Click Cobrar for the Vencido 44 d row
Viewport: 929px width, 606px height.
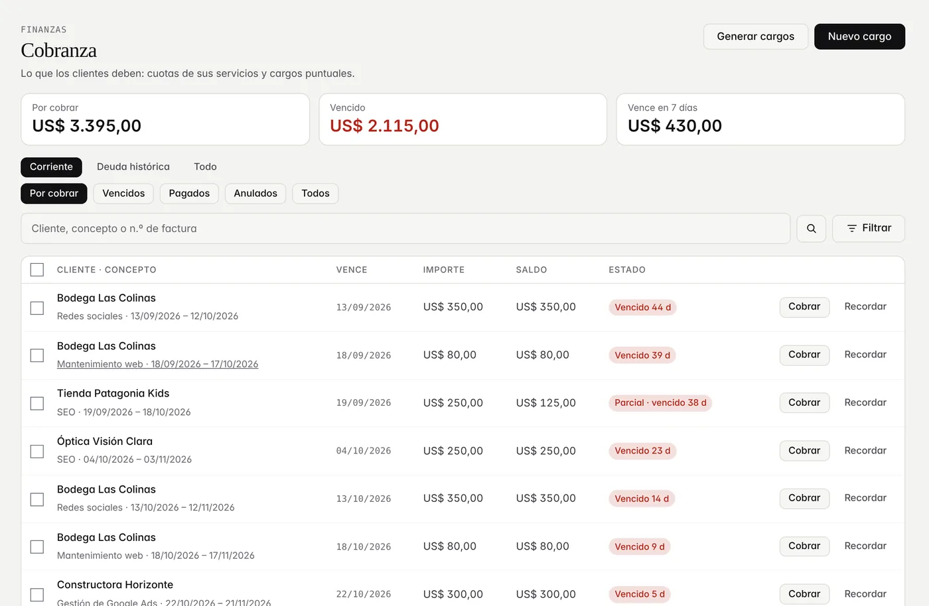point(804,307)
